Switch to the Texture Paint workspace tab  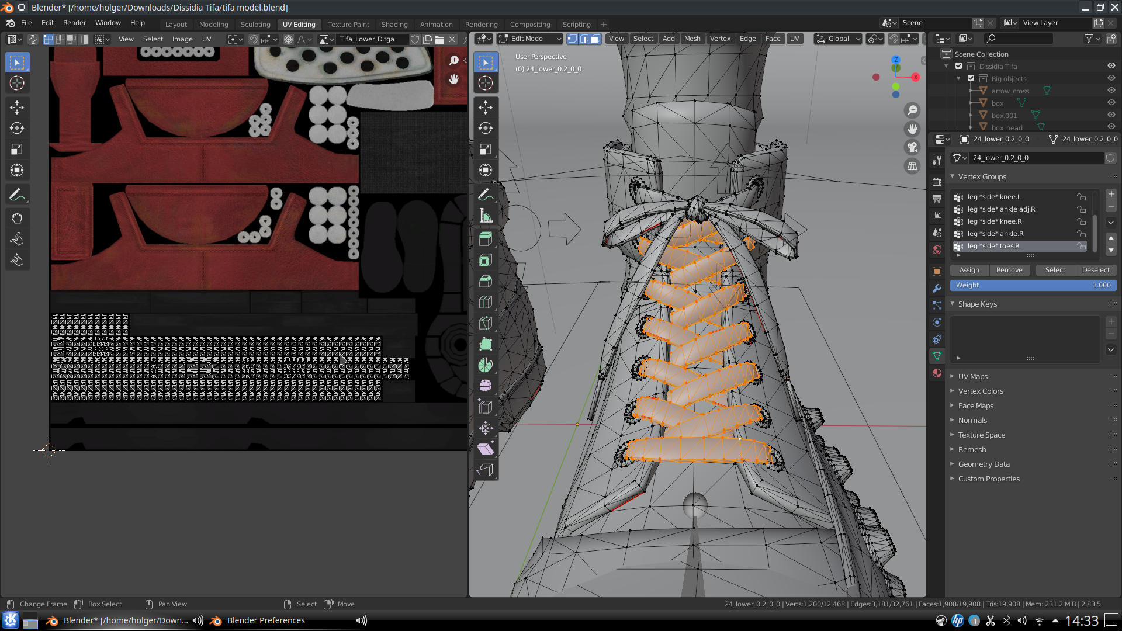pyautogui.click(x=348, y=24)
